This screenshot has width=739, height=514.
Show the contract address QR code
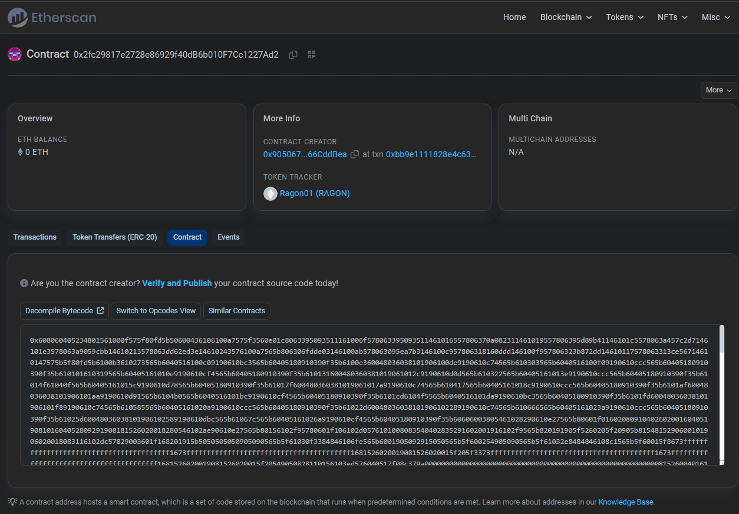click(312, 55)
